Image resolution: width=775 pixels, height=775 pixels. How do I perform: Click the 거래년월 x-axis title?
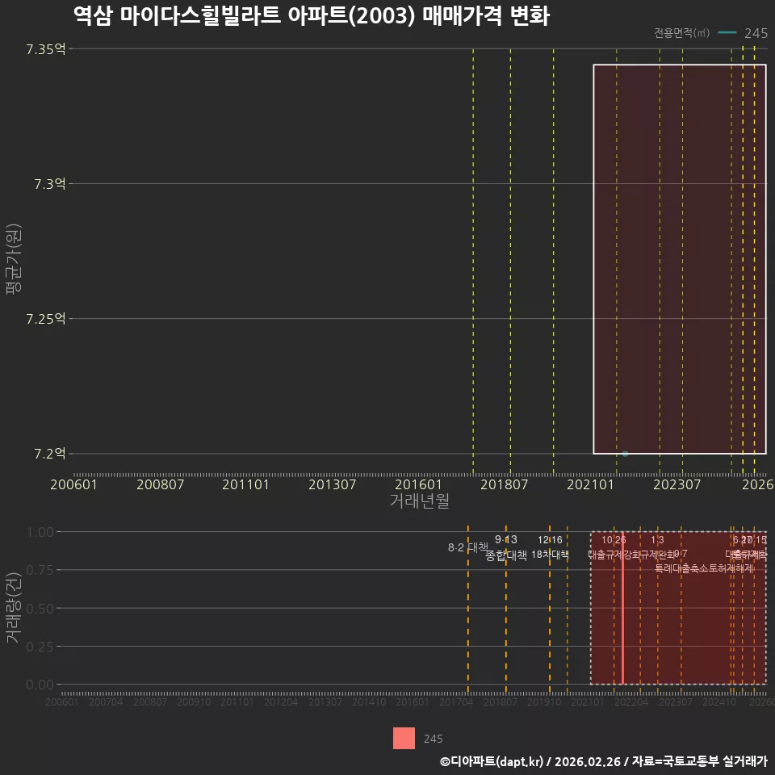420,501
